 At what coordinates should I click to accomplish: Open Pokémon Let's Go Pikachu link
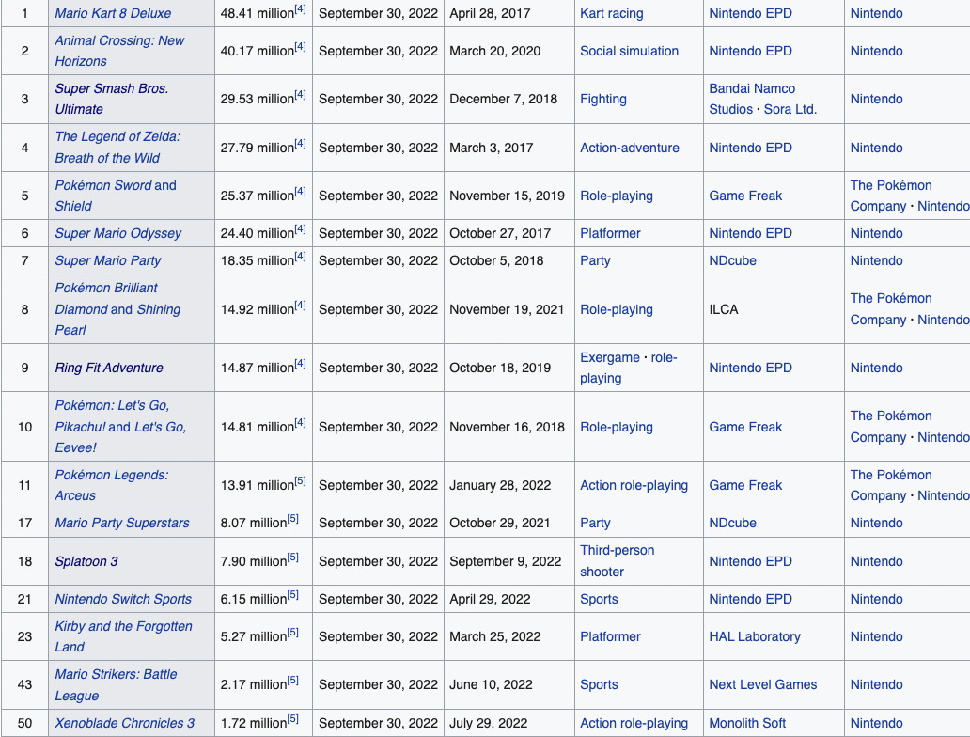click(x=112, y=416)
